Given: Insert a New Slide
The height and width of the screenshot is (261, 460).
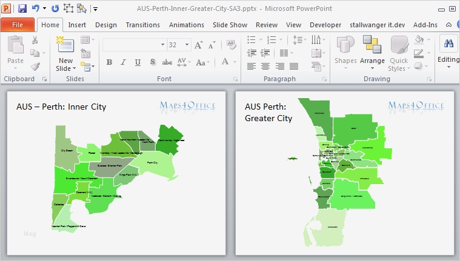Looking at the screenshot, I should pyautogui.click(x=65, y=54).
